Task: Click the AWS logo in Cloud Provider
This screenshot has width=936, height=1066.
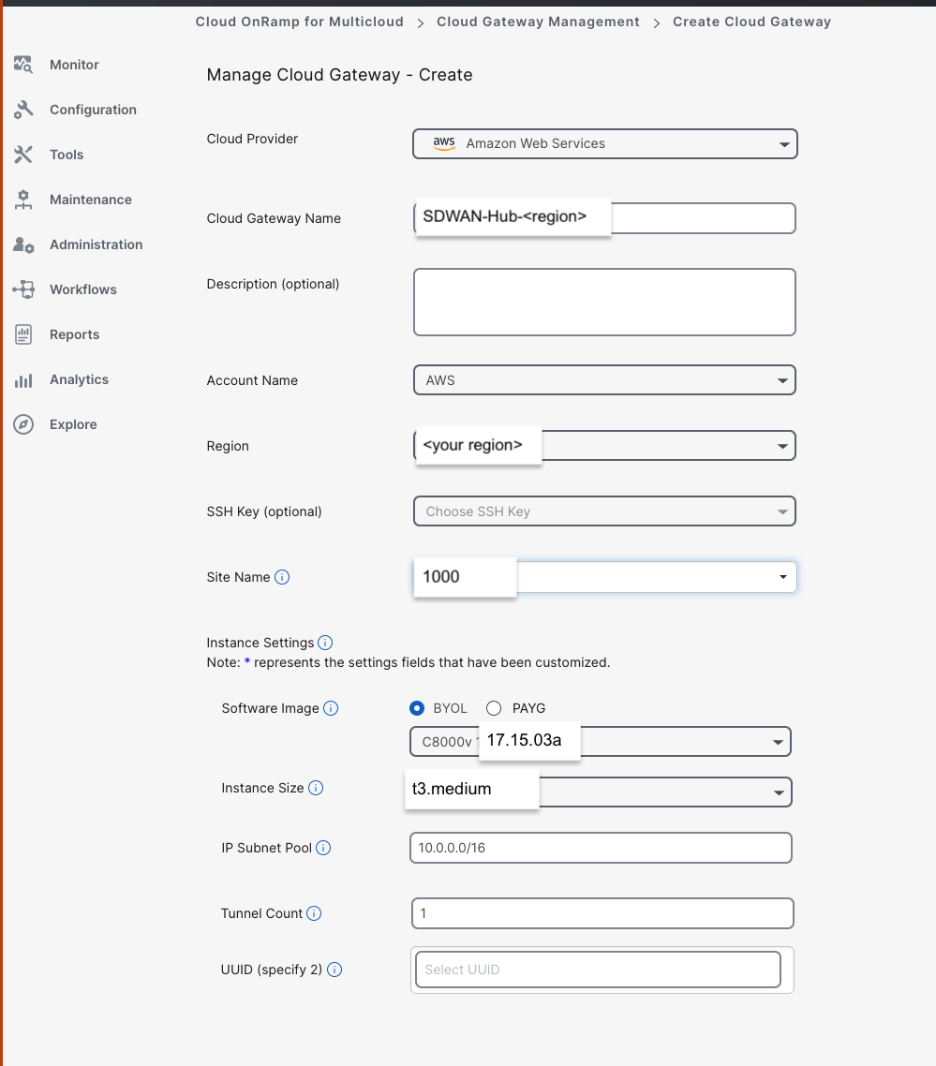Action: tap(444, 143)
